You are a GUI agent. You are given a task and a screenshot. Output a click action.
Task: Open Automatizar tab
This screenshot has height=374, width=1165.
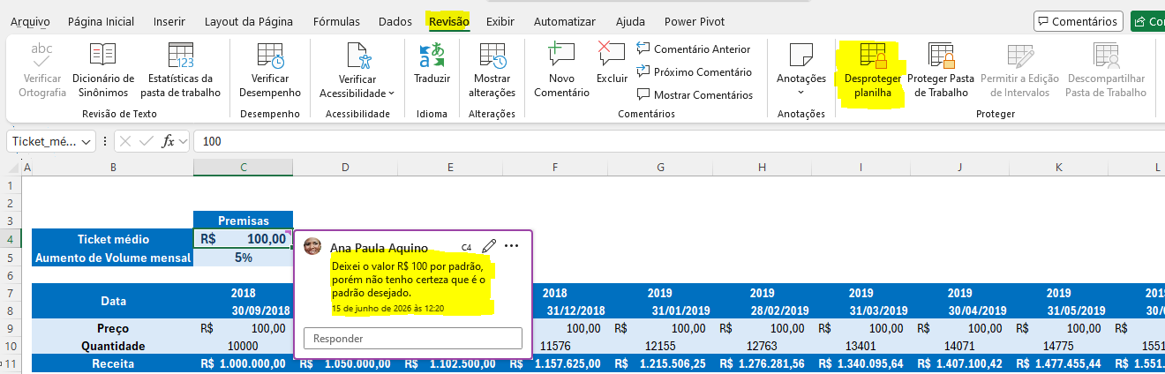click(566, 20)
